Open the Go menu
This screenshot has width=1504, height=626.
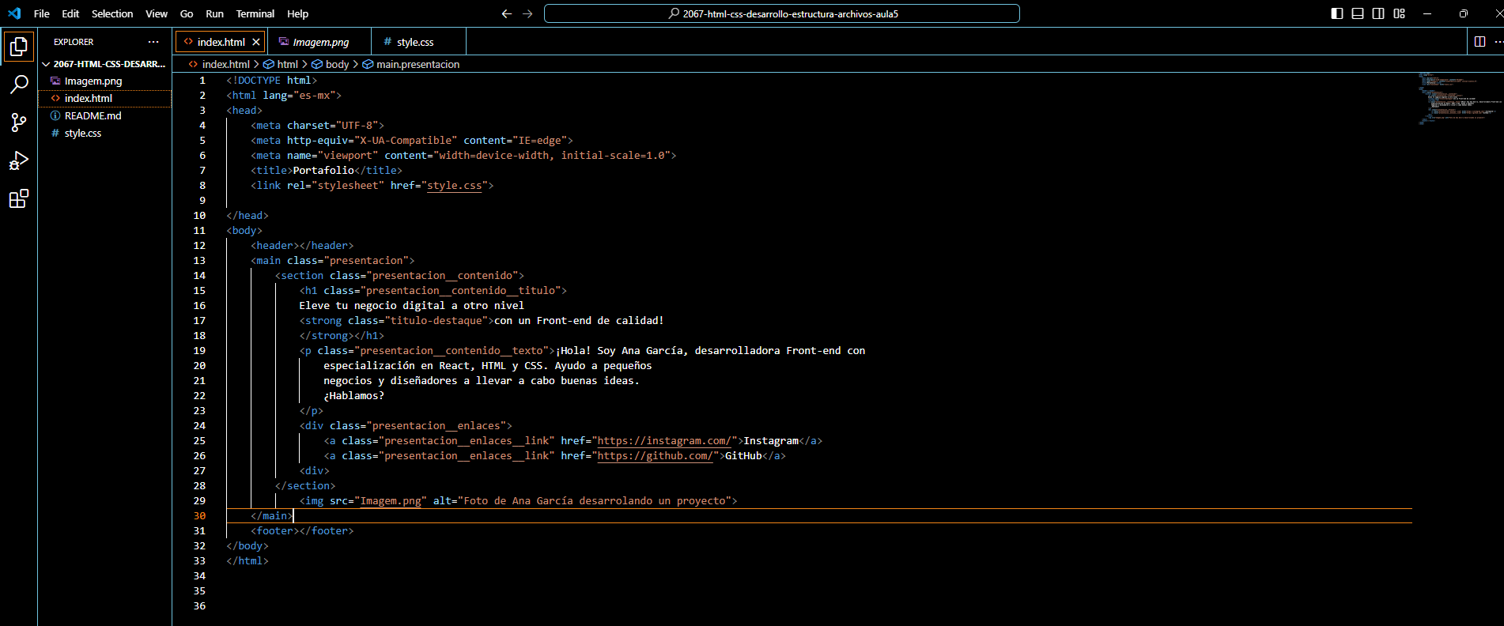187,13
